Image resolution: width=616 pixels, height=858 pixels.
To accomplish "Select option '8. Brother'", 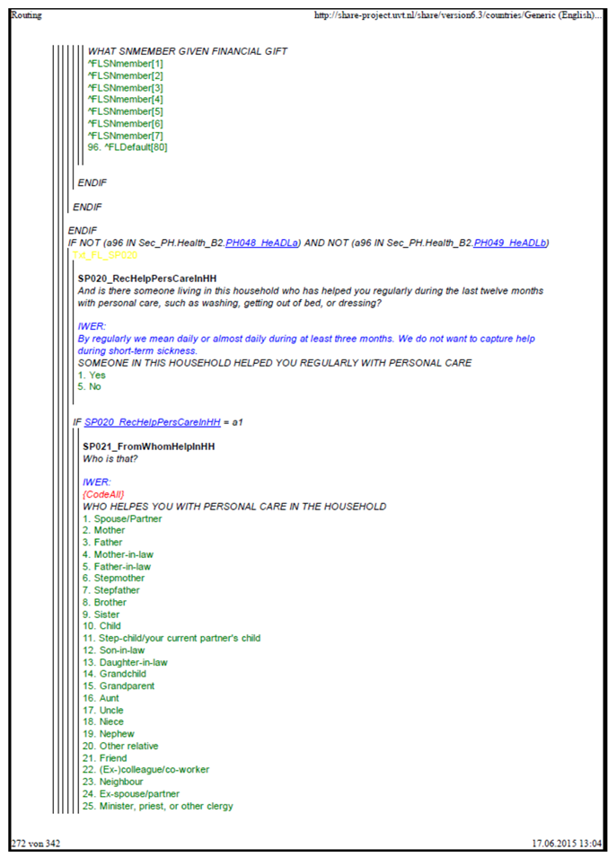I will coord(104,603).
